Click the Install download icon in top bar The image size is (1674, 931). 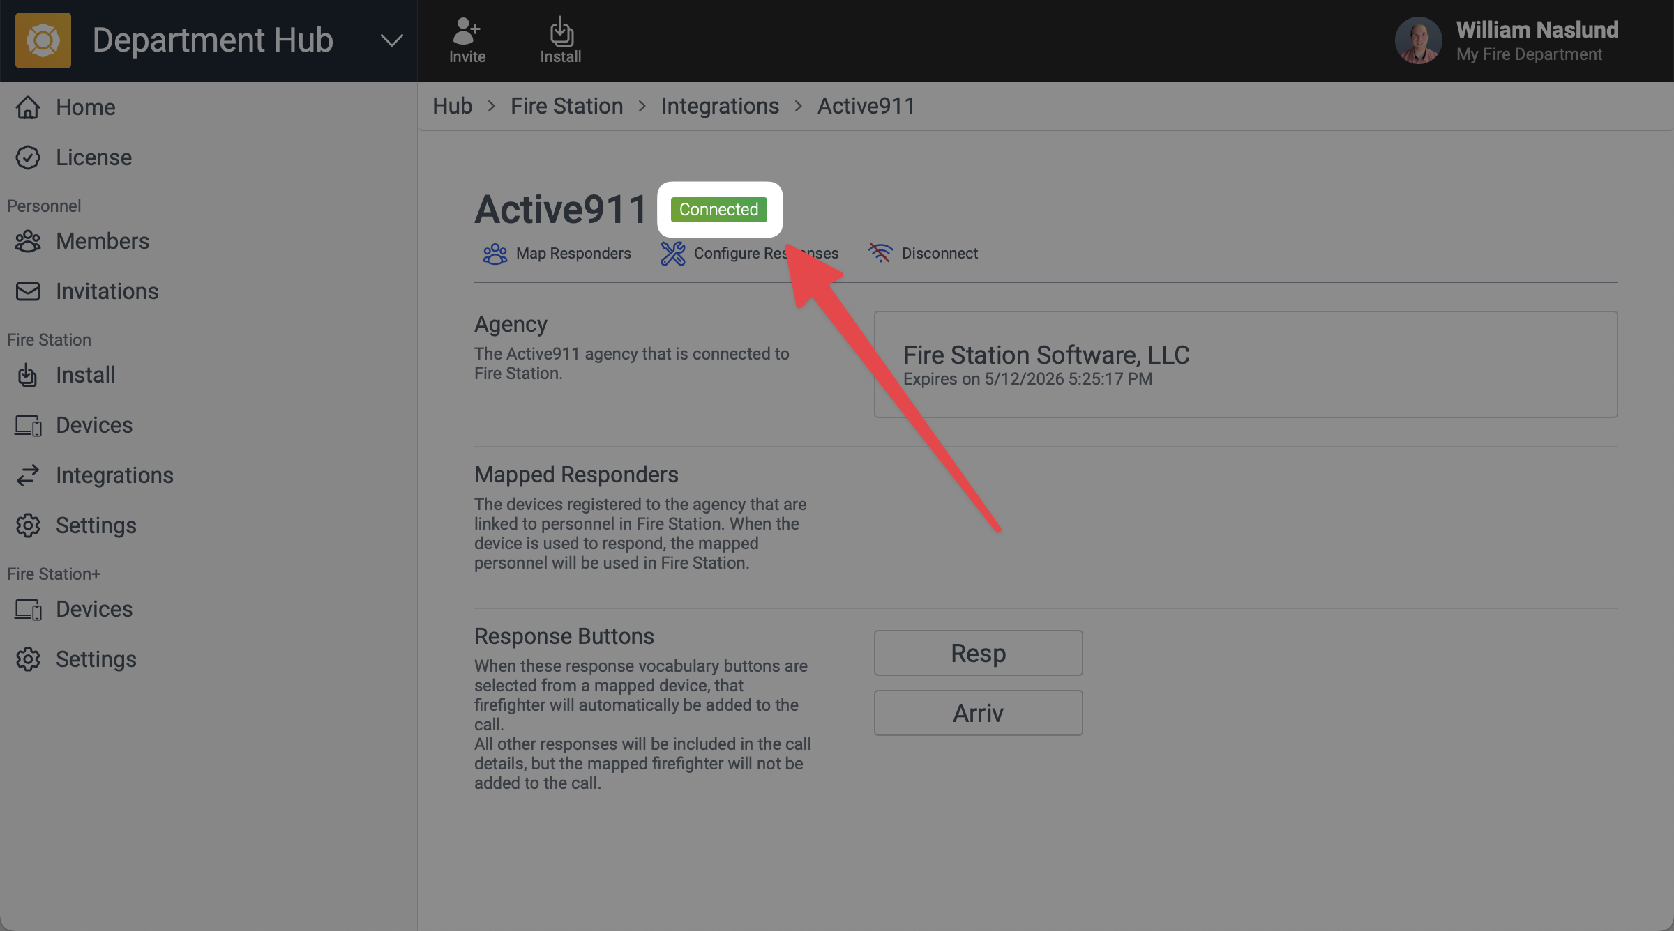[561, 31]
